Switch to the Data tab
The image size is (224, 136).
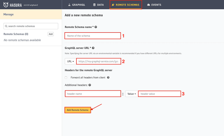point(99,5)
